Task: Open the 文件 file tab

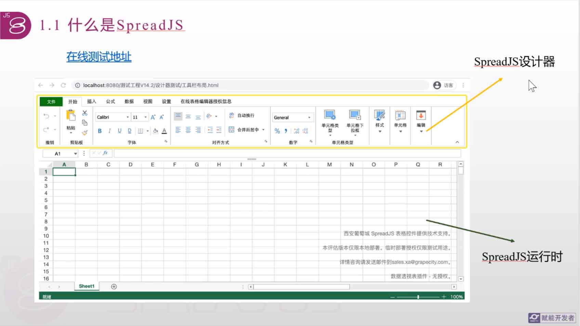Action: (51, 101)
